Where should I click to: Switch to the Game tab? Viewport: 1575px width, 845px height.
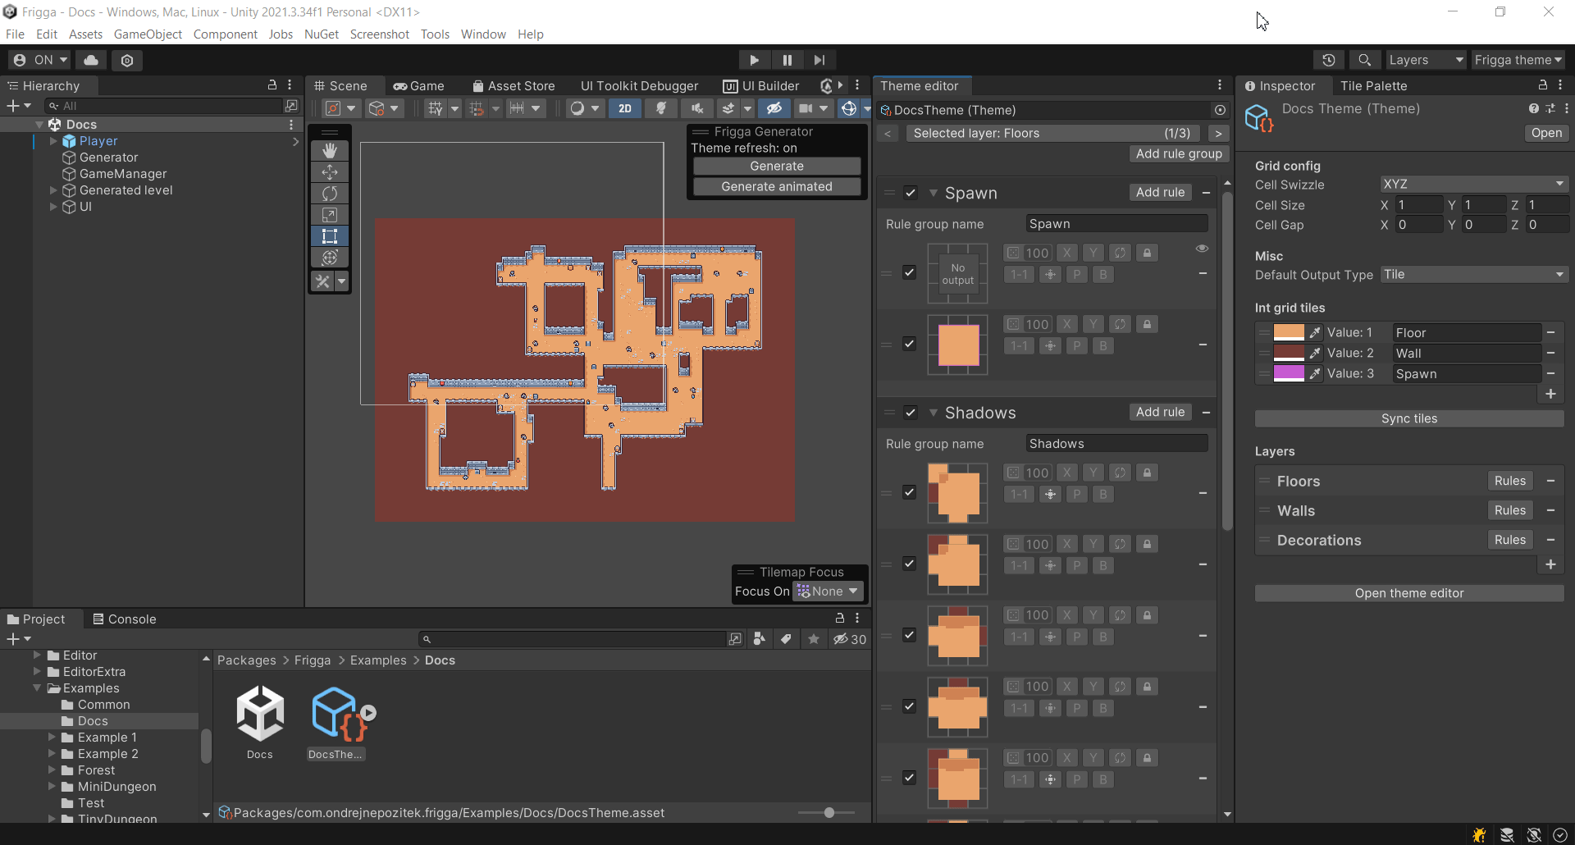coord(418,85)
